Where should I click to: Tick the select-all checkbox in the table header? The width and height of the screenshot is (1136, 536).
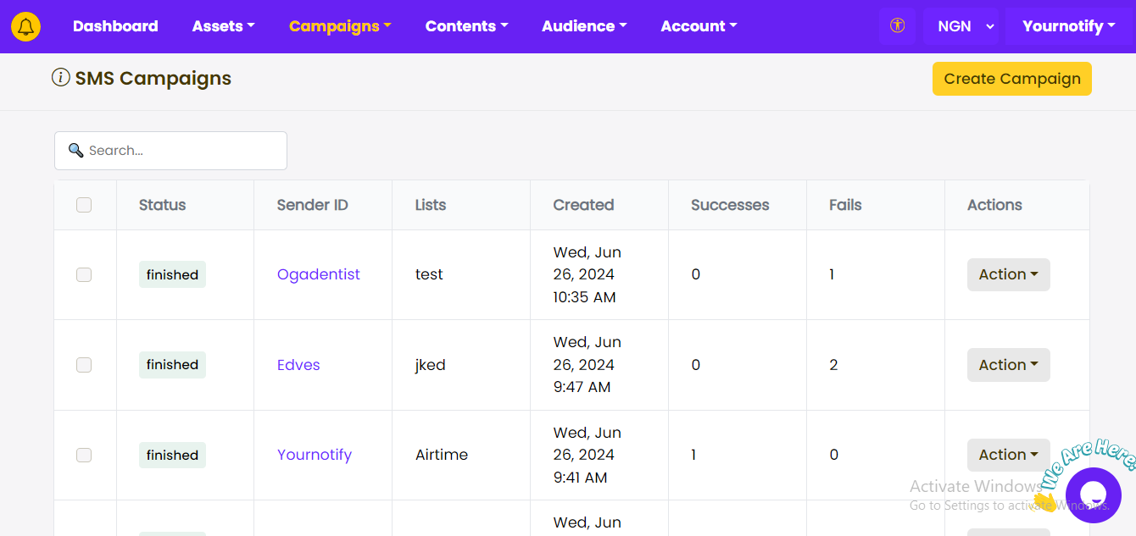pyautogui.click(x=84, y=205)
